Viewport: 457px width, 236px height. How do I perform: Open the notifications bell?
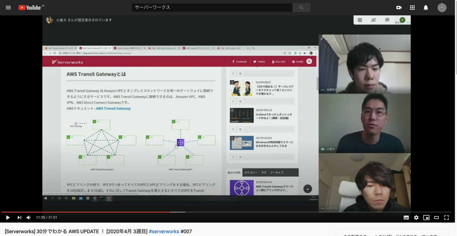[426, 8]
